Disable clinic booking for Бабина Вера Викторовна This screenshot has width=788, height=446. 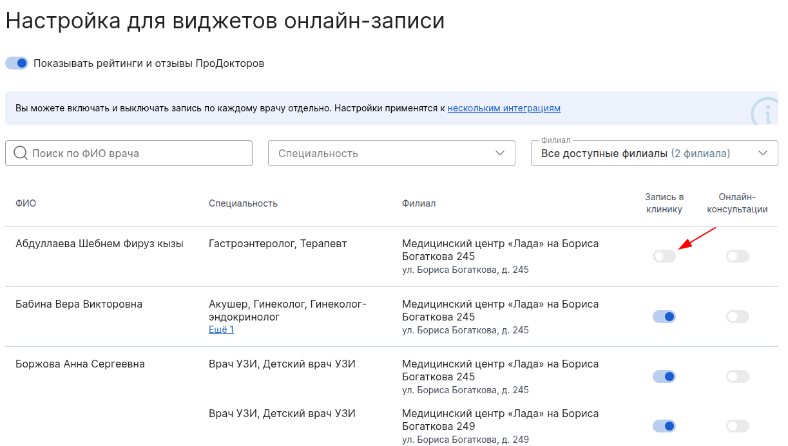[x=664, y=317]
